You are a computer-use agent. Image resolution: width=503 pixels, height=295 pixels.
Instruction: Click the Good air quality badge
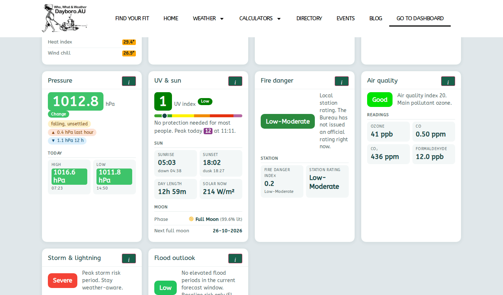pyautogui.click(x=380, y=100)
